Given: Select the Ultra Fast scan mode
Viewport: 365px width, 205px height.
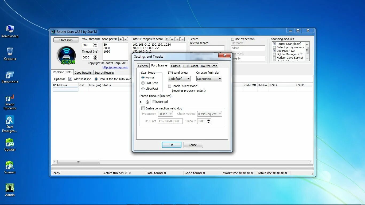Looking at the screenshot, I should tap(150, 89).
